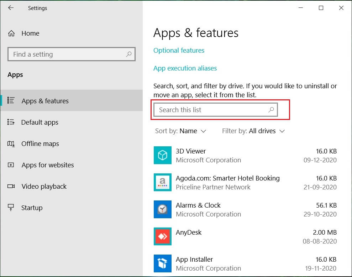Image resolution: width=352 pixels, height=277 pixels.
Task: Select Apps for websites
Action: [x=47, y=165]
